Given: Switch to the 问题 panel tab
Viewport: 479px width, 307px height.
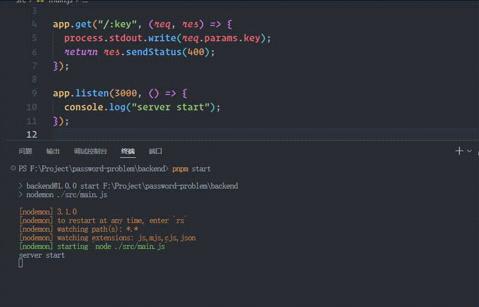Looking at the screenshot, I should (x=25, y=151).
